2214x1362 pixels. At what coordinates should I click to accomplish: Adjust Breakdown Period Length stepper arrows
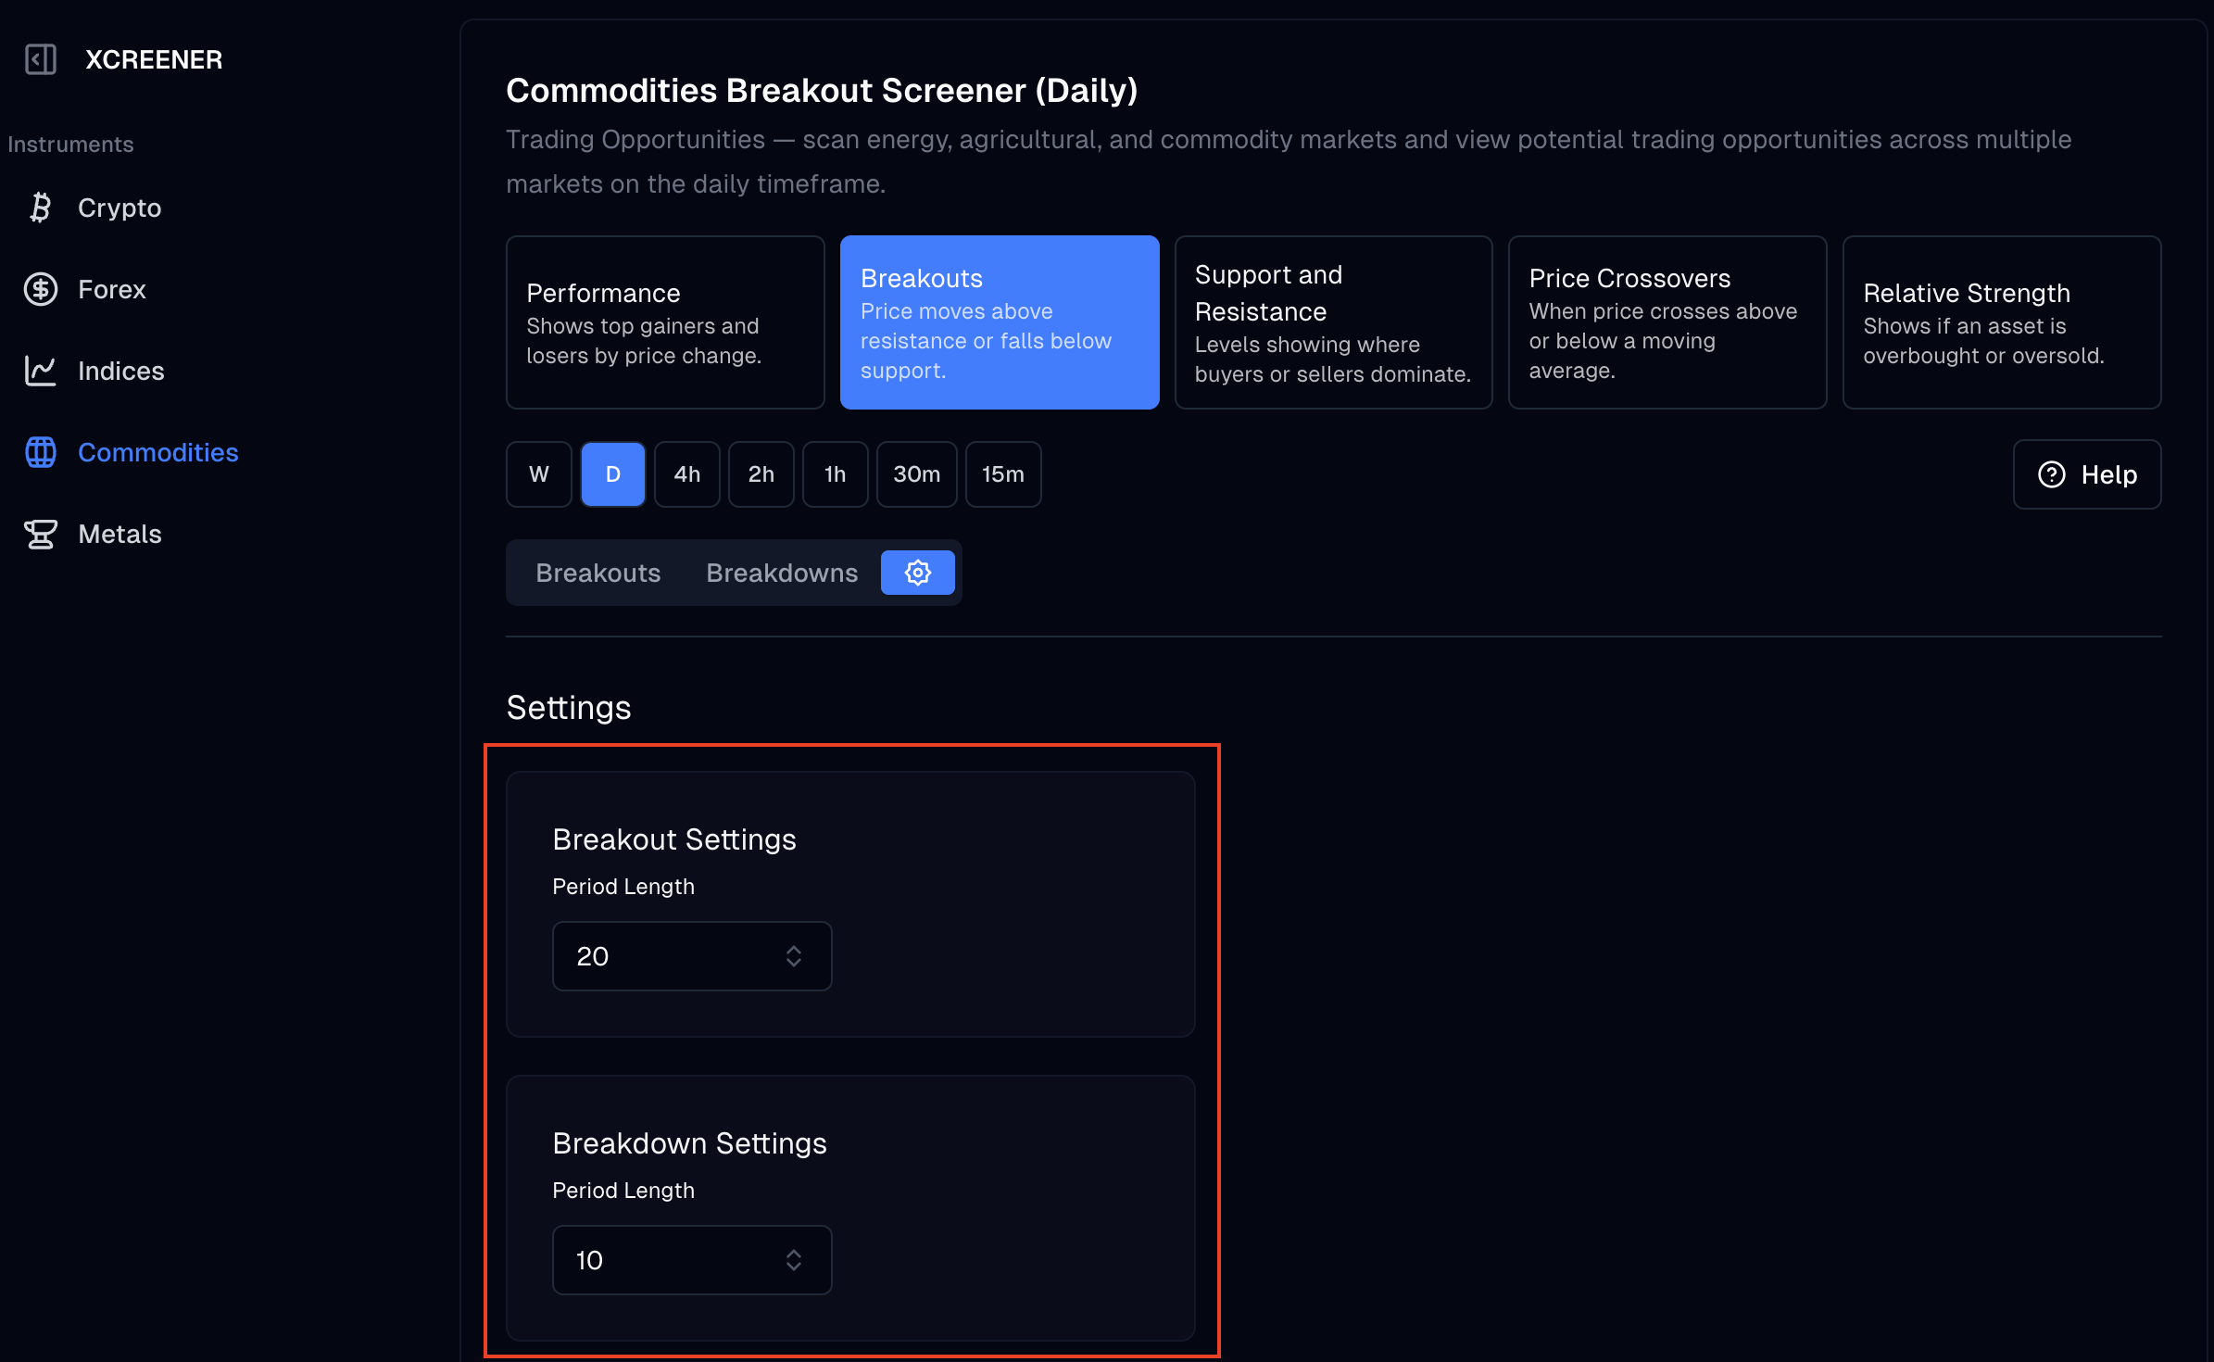[794, 1260]
